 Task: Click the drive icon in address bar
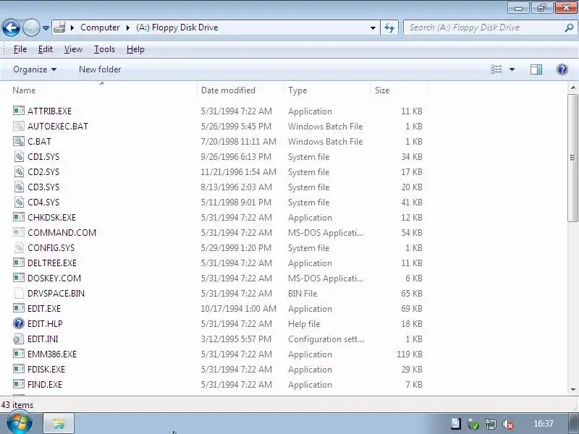click(59, 27)
